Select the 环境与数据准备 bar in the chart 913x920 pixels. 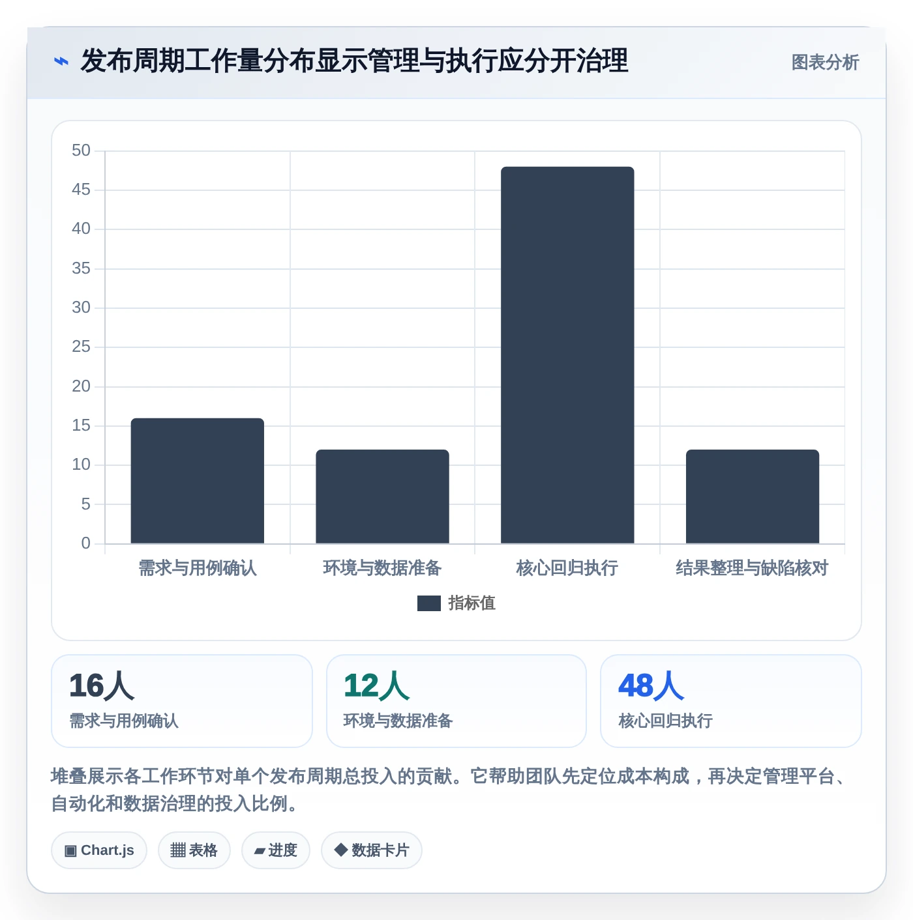pos(383,496)
